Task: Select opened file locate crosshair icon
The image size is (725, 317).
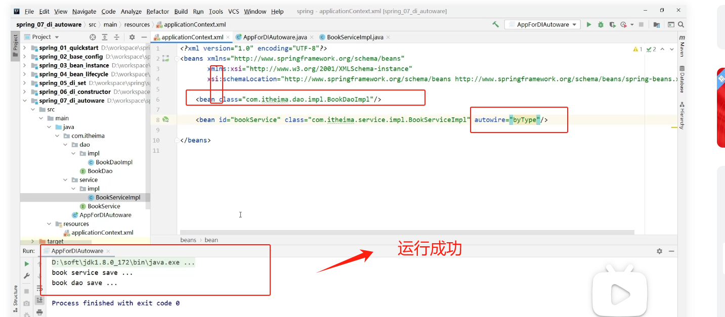Action: pyautogui.click(x=93, y=37)
